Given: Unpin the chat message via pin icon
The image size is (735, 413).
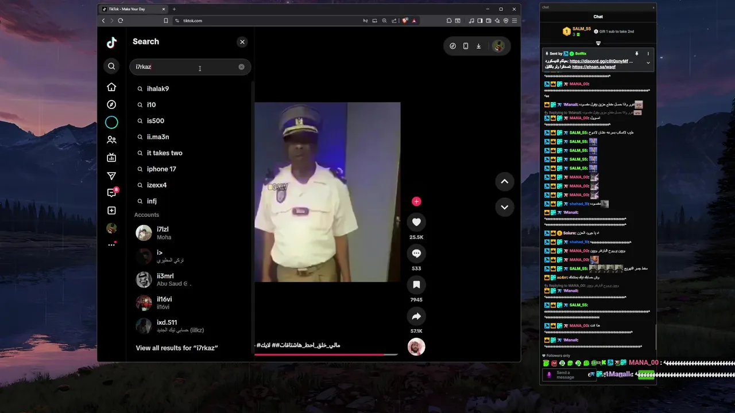Looking at the screenshot, I should tap(637, 54).
